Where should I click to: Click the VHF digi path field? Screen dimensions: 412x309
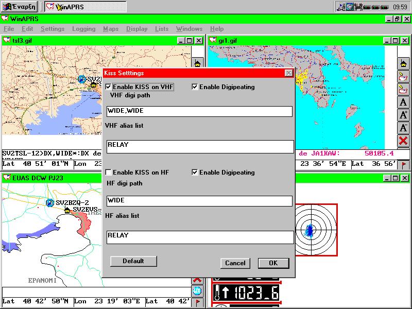pos(199,111)
